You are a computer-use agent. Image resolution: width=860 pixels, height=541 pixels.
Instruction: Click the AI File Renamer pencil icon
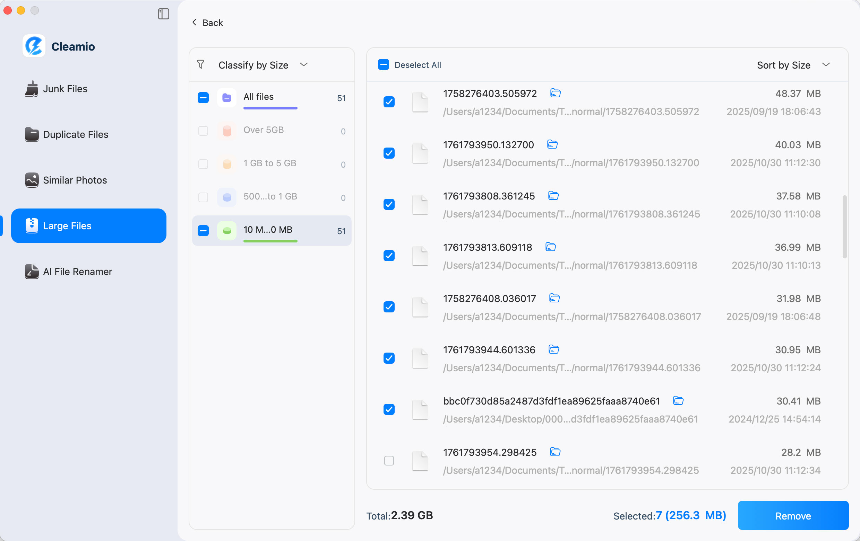(x=31, y=272)
